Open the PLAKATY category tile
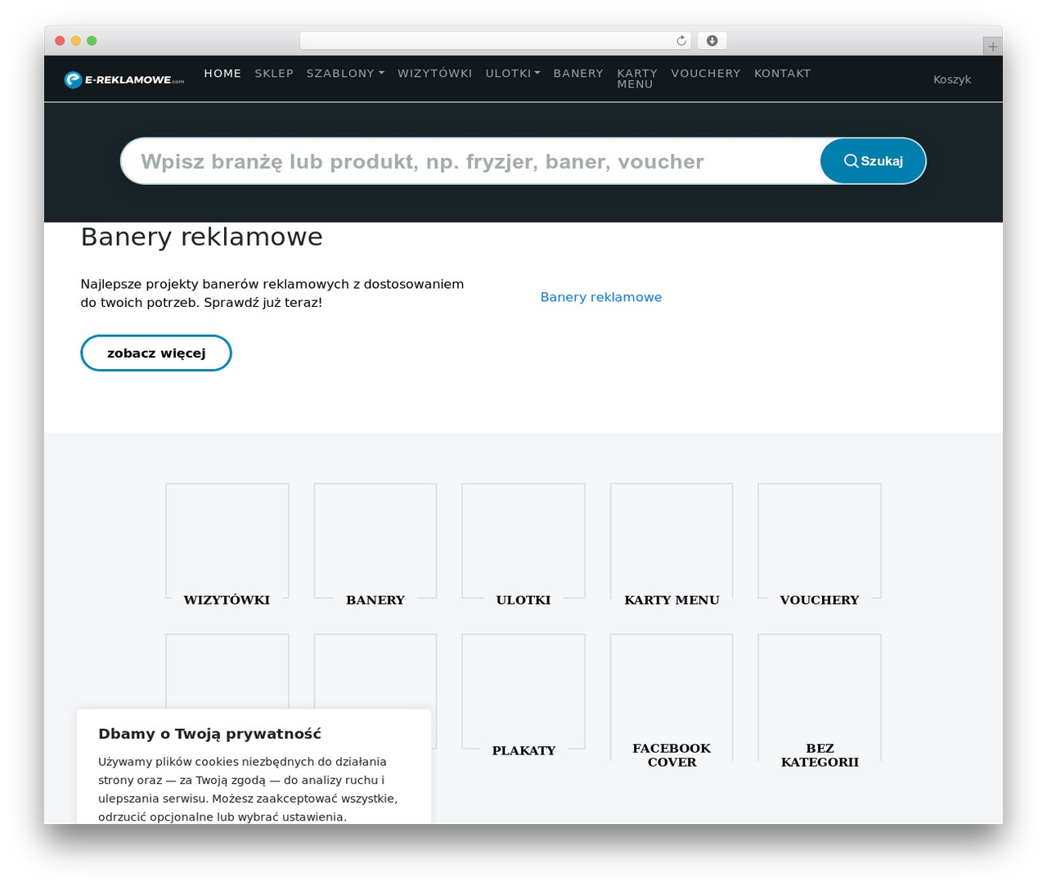This screenshot has height=887, width=1047. coord(523,696)
